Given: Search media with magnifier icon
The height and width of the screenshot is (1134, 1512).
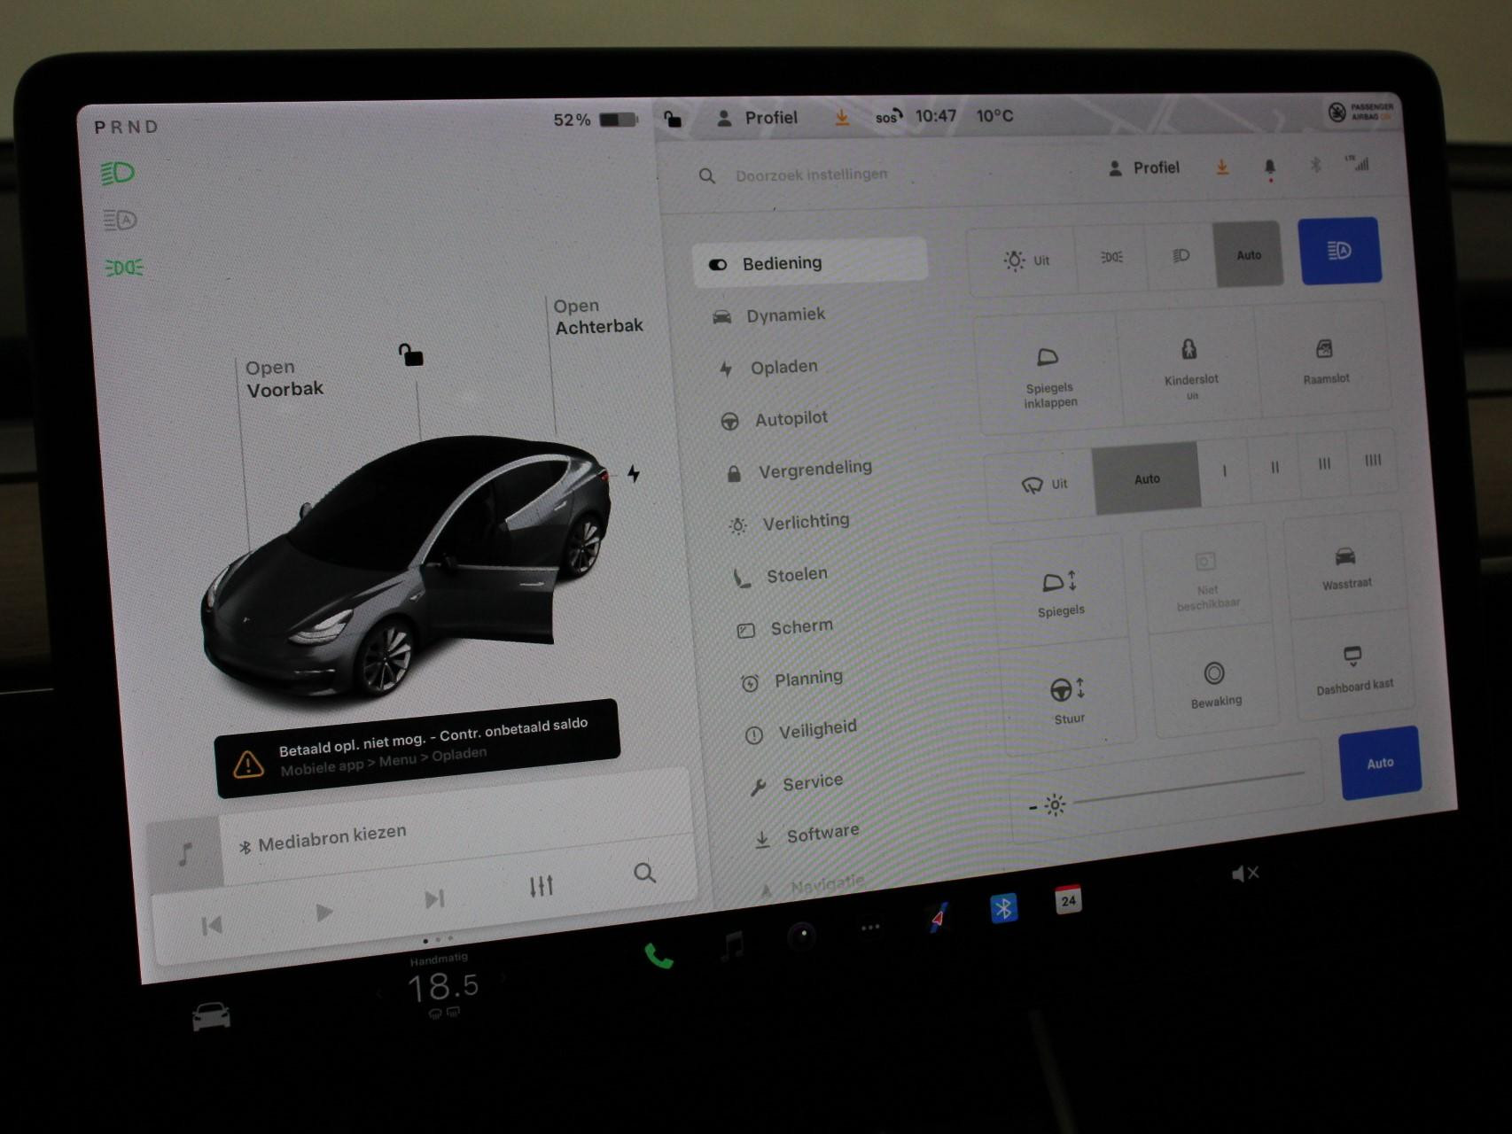Looking at the screenshot, I should tap(644, 874).
